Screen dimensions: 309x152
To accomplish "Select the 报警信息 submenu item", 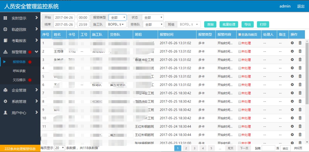I will click(x=19, y=62).
